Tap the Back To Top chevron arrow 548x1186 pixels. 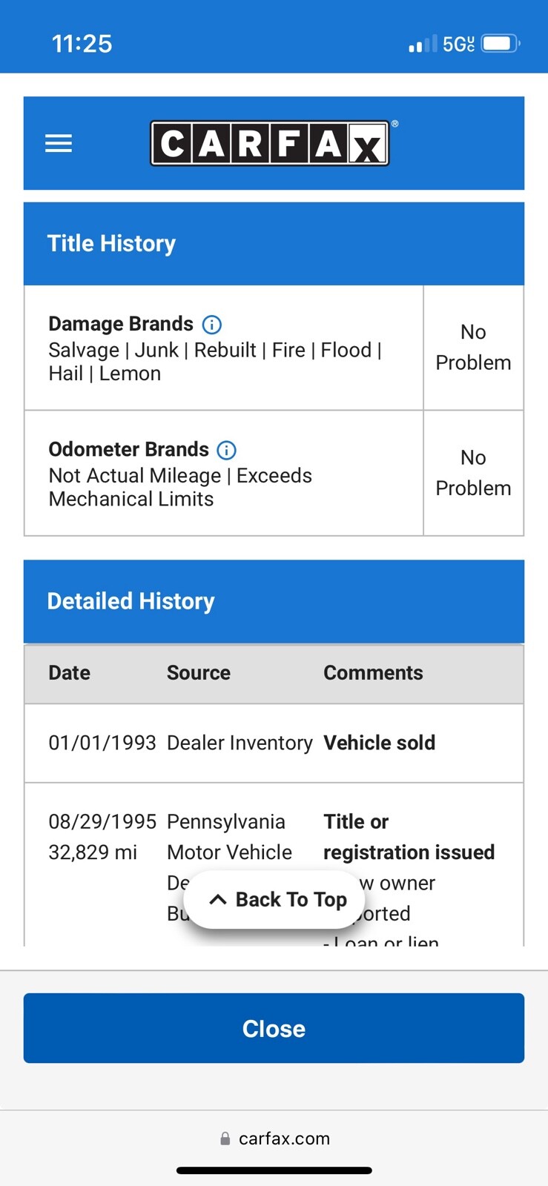[x=218, y=900]
